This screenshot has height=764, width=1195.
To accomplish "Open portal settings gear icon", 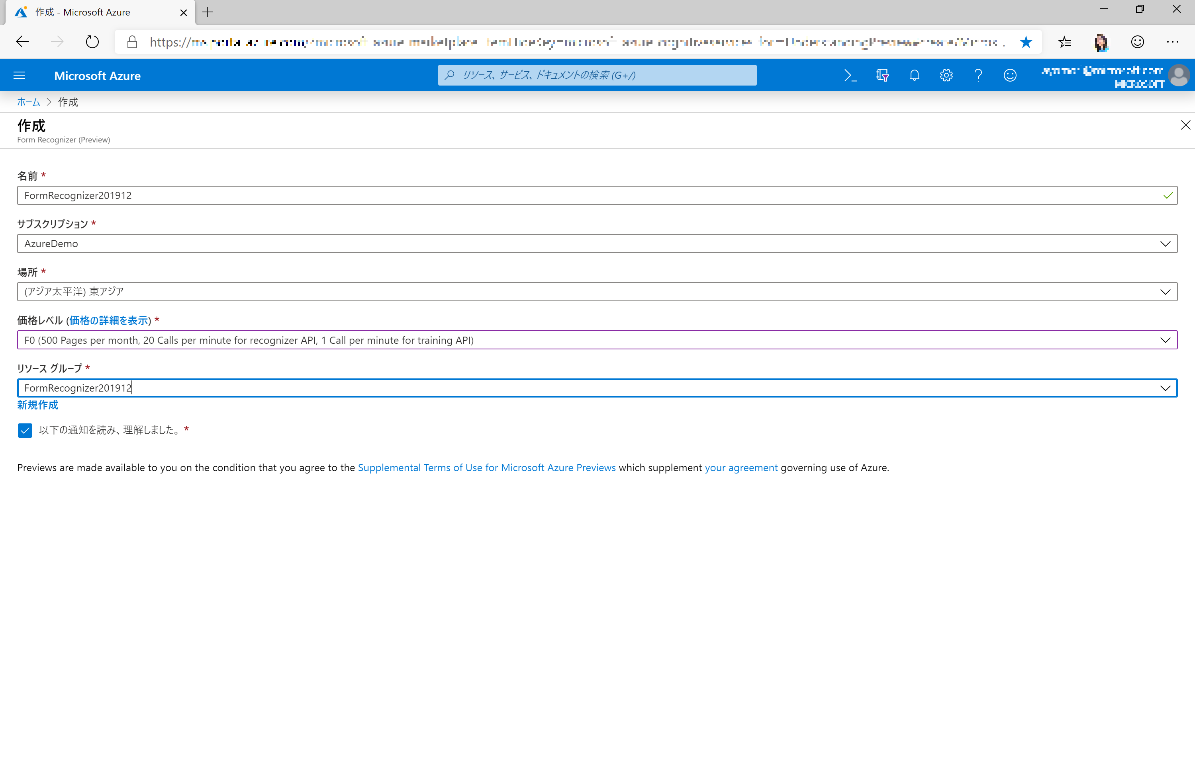I will pyautogui.click(x=946, y=76).
